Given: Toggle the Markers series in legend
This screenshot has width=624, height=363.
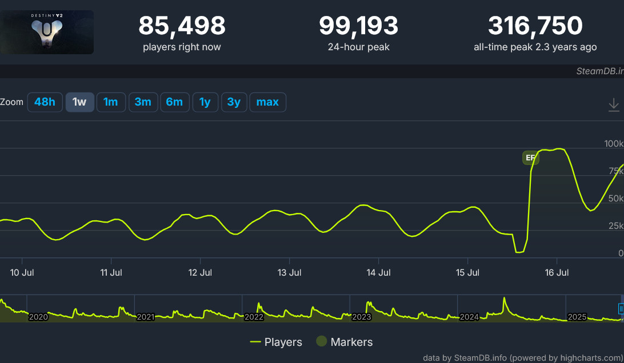Looking at the screenshot, I should tap(344, 342).
